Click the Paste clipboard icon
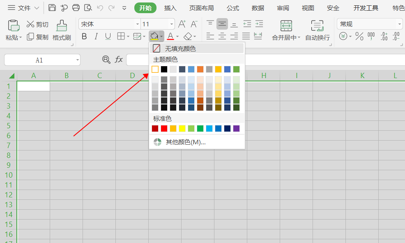The image size is (405, 243). [x=14, y=25]
